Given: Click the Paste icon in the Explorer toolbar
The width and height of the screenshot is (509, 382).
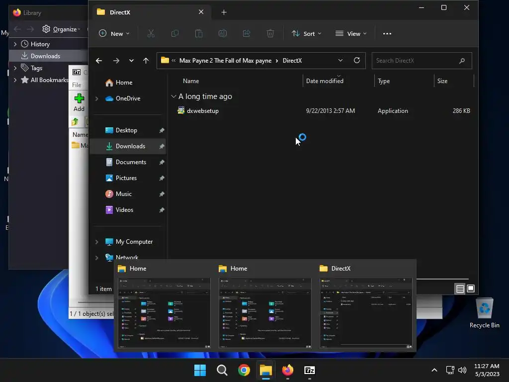Looking at the screenshot, I should (199, 33).
